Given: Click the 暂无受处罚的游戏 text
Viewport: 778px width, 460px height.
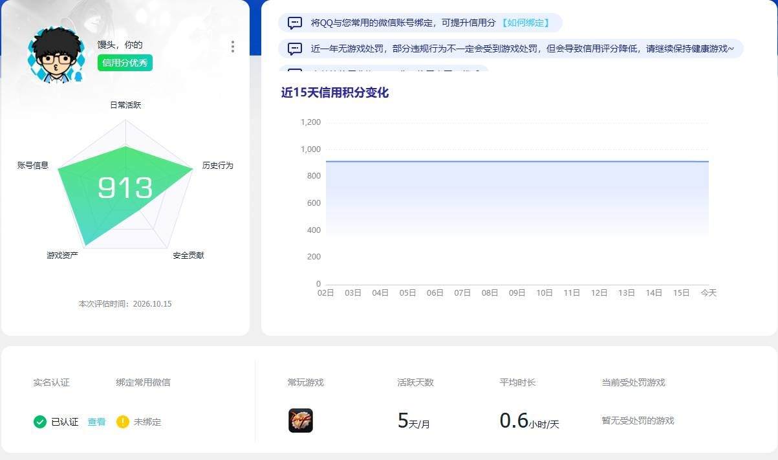Looking at the screenshot, I should [x=638, y=421].
